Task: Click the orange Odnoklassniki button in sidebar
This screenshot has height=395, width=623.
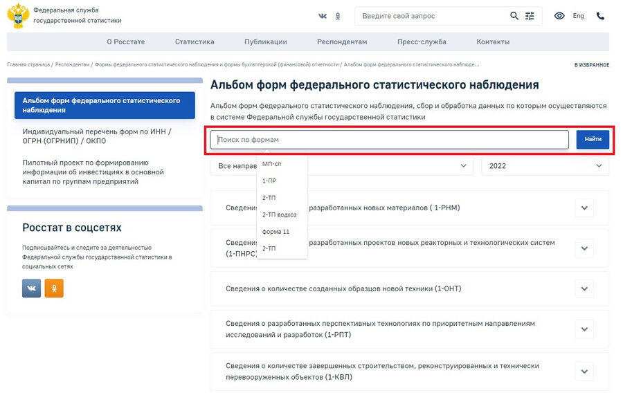Action: 54,288
